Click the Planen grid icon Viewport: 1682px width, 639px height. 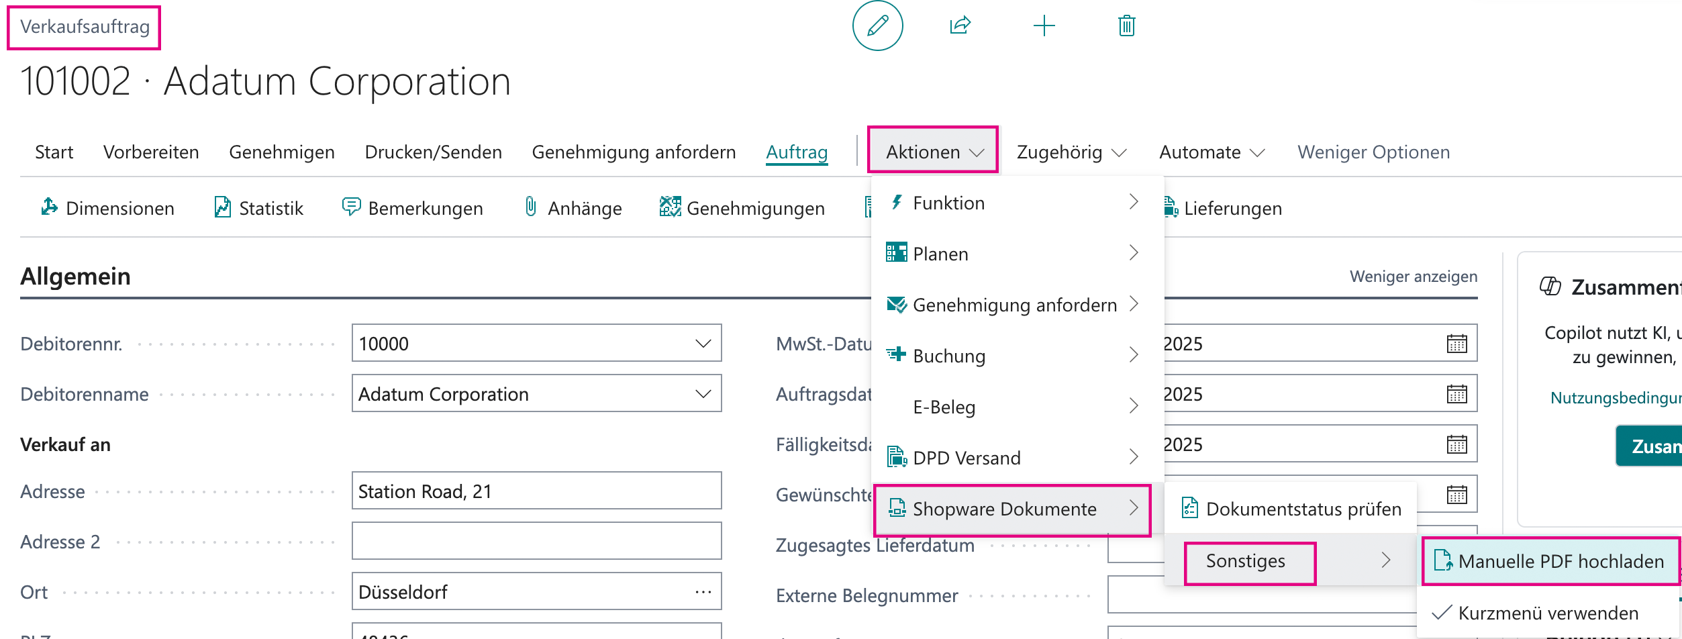click(x=897, y=252)
